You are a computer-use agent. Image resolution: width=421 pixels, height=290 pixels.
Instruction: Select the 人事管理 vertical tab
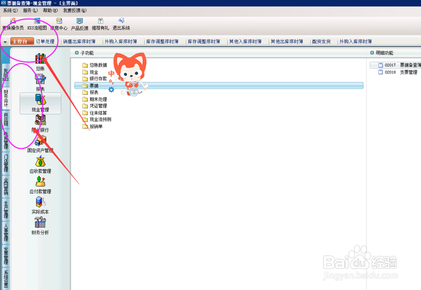(5, 232)
